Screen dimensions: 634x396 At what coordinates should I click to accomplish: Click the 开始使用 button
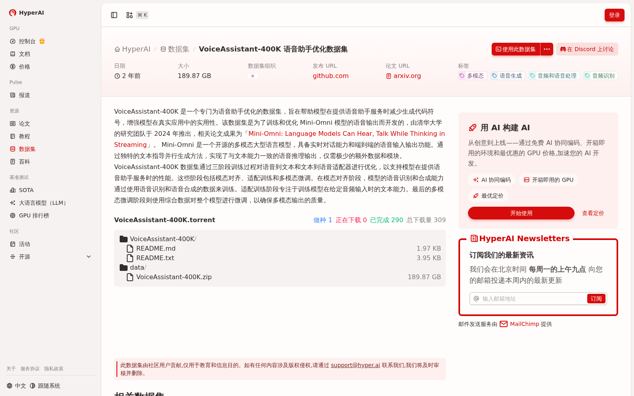click(x=521, y=213)
